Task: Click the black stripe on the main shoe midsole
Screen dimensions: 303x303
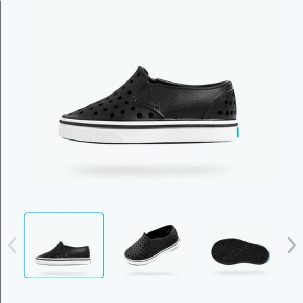Action: 148,125
